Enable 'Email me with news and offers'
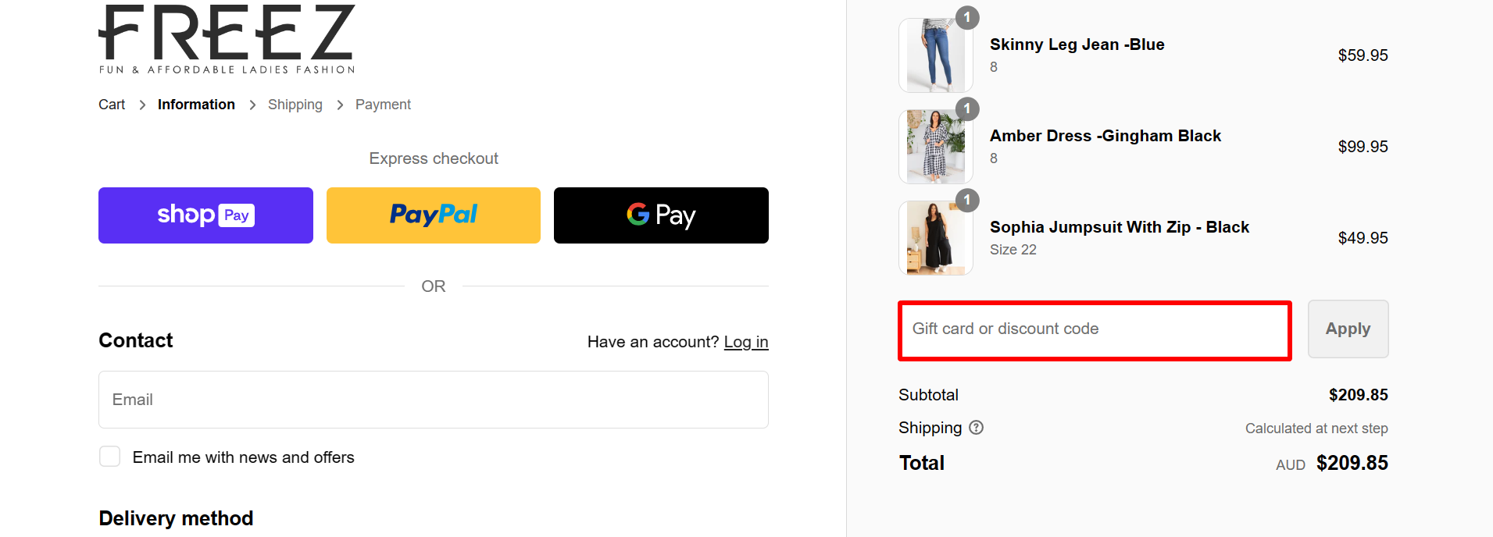Screen dimensions: 1493x537 [109, 456]
